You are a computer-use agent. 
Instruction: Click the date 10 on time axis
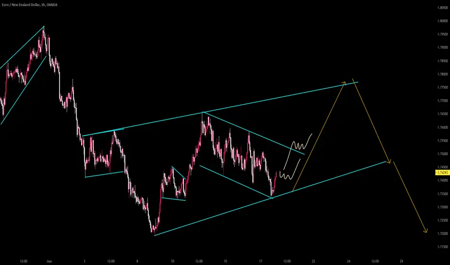[172, 261]
